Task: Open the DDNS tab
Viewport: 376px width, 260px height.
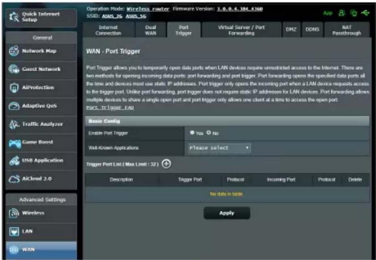Action: coord(312,30)
